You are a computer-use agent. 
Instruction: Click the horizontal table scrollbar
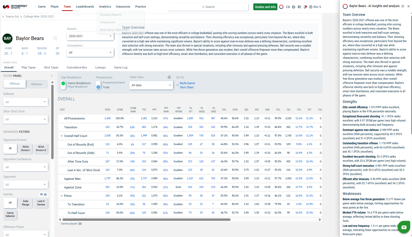coord(146,219)
